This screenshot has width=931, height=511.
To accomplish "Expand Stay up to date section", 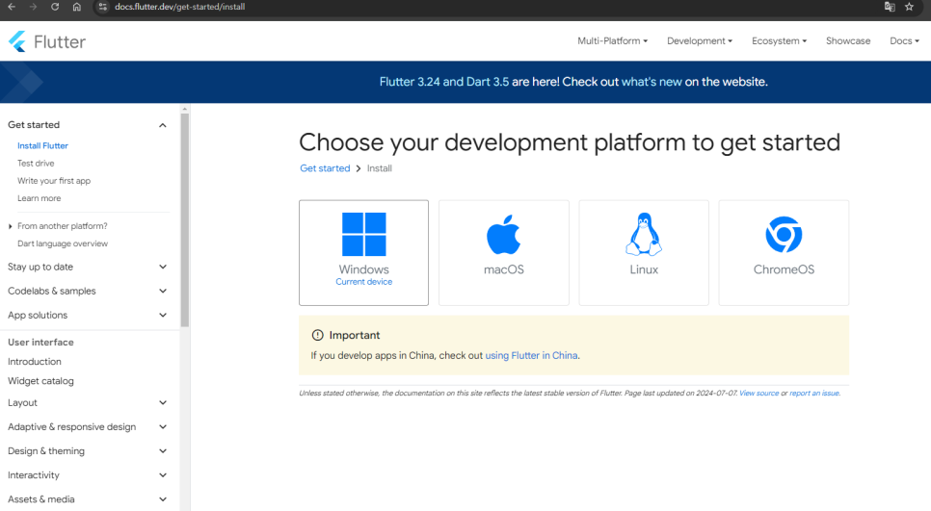I will click(x=88, y=267).
